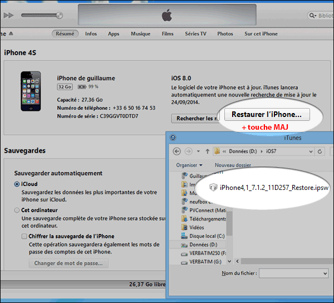The width and height of the screenshot is (334, 303).
Task: Click the ipsw file icon
Action: [x=213, y=188]
